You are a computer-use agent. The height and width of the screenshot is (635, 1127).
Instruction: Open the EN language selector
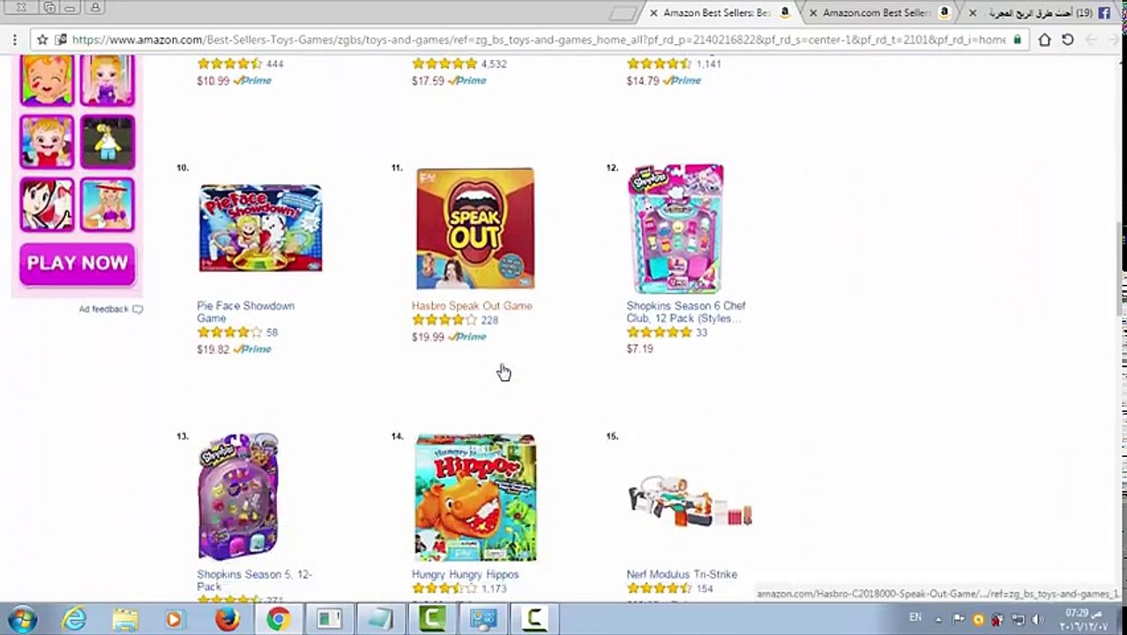click(915, 617)
